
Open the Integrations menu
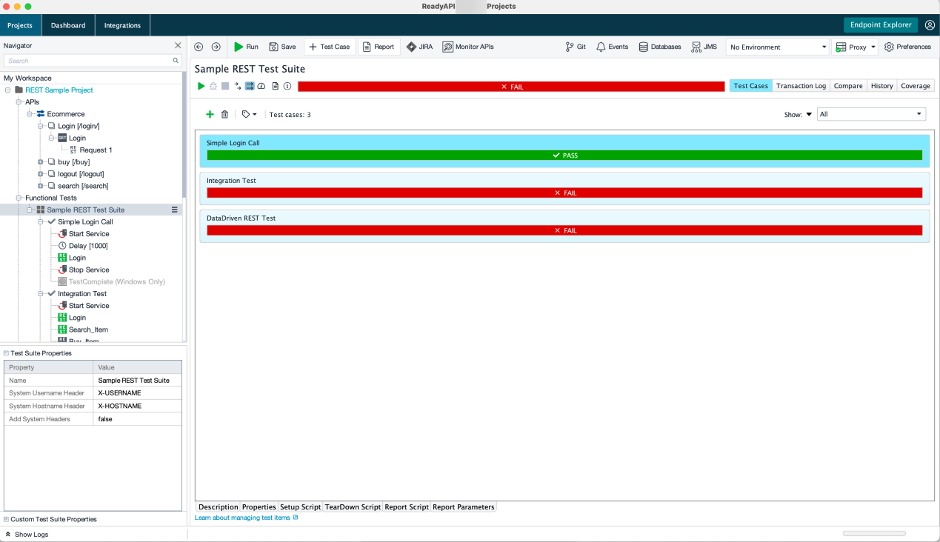click(x=122, y=24)
